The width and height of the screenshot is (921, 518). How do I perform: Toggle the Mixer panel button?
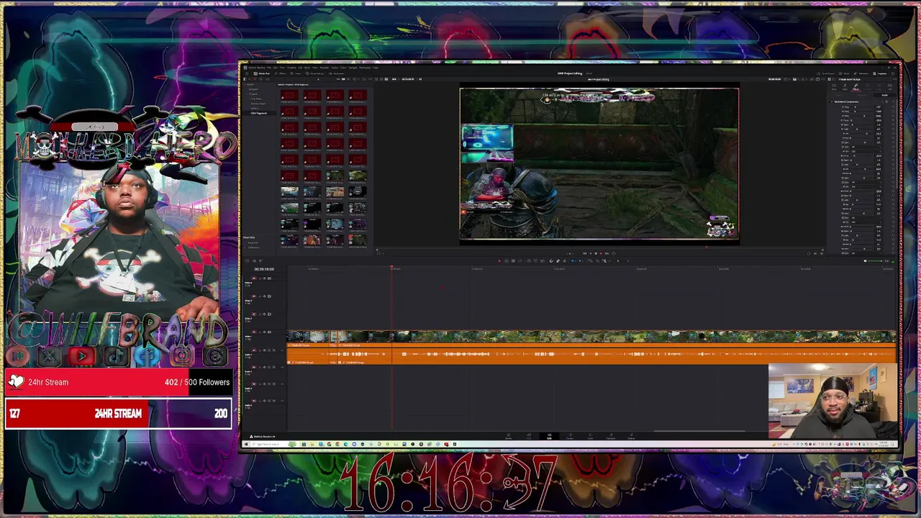coord(843,73)
